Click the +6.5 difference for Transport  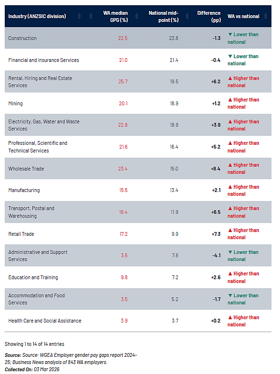pos(216,212)
